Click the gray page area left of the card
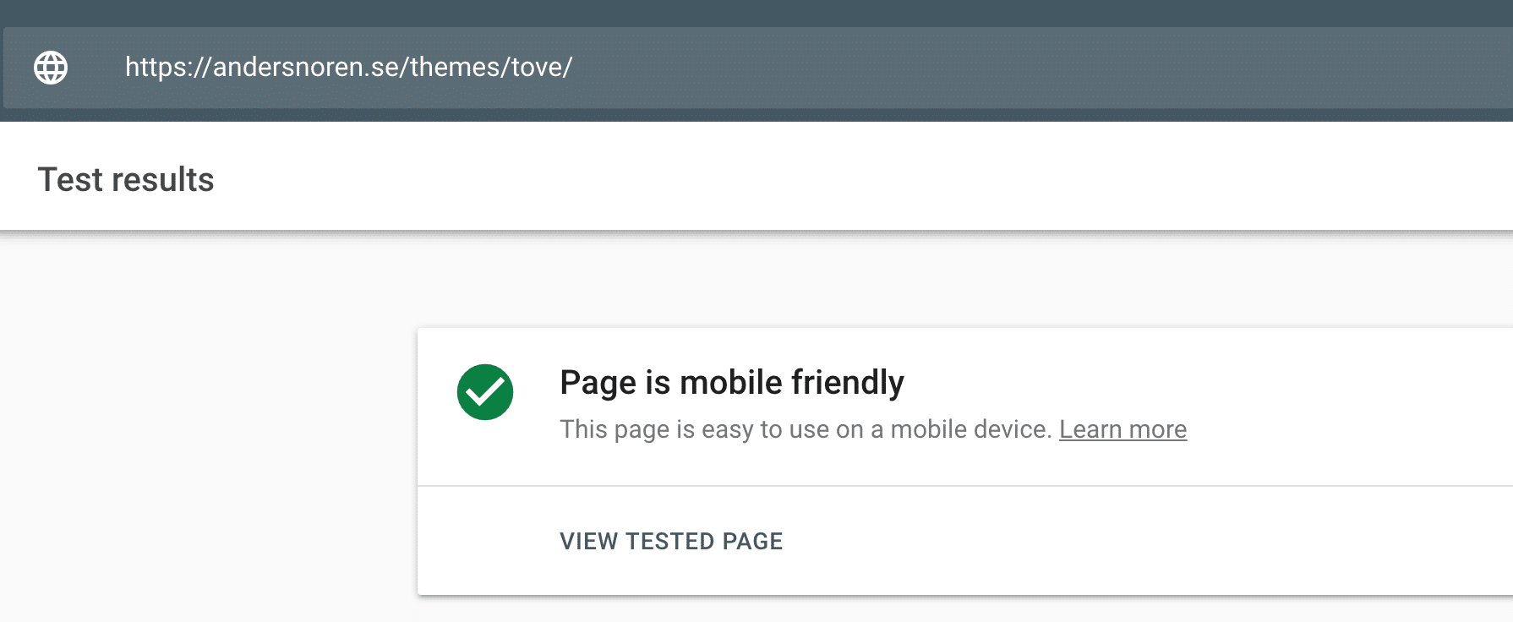Image resolution: width=1513 pixels, height=622 pixels. pos(203,423)
